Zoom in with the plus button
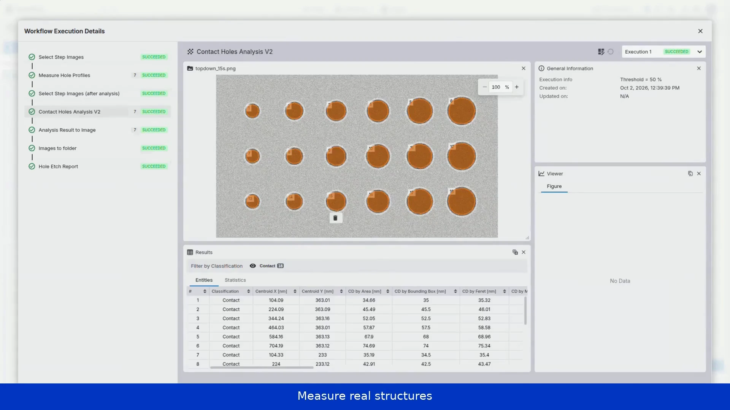 click(517, 87)
